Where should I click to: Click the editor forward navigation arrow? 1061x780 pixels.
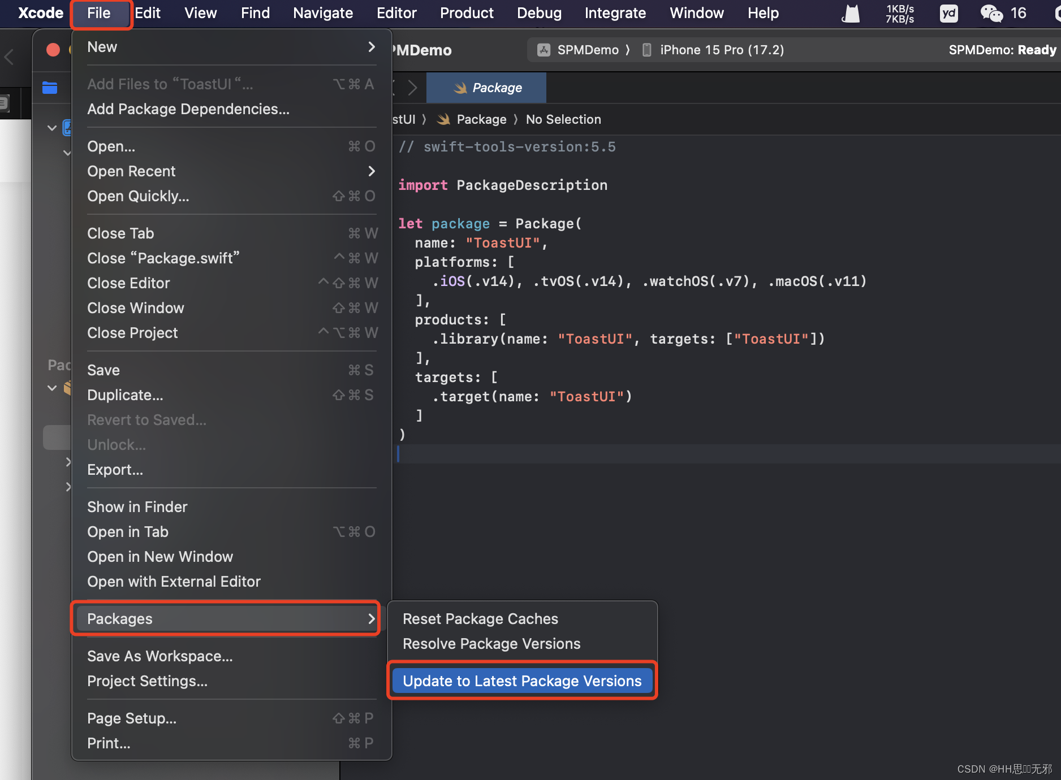pos(413,88)
